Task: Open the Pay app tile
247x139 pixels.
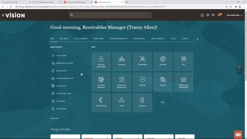Action: (184, 61)
